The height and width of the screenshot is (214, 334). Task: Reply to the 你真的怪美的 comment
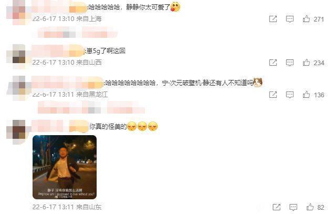pyautogui.click(x=294, y=207)
